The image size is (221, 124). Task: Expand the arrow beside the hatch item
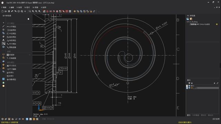pos(30,55)
